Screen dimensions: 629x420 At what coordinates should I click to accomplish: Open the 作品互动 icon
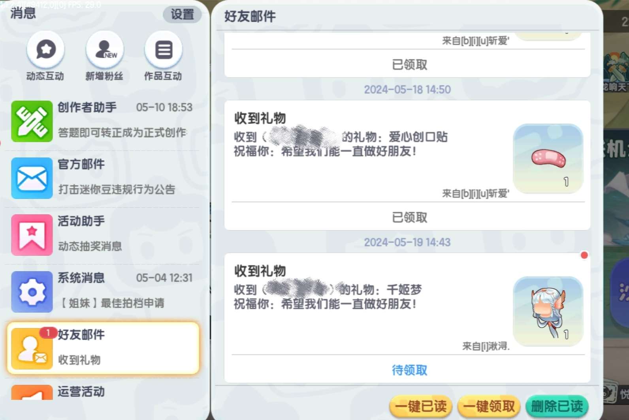coord(163,50)
